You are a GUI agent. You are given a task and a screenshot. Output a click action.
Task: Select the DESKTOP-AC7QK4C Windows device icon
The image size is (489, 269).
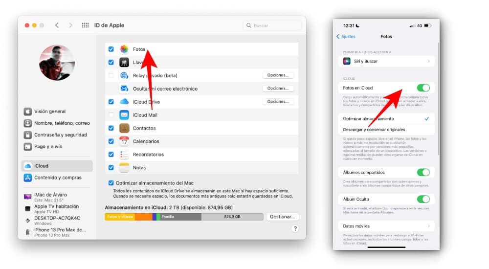[28, 220]
